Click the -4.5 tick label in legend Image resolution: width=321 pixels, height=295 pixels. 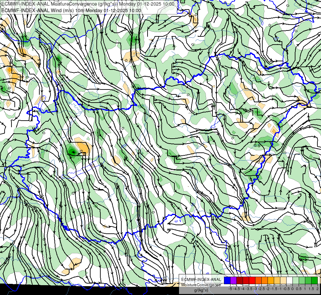click(236, 289)
